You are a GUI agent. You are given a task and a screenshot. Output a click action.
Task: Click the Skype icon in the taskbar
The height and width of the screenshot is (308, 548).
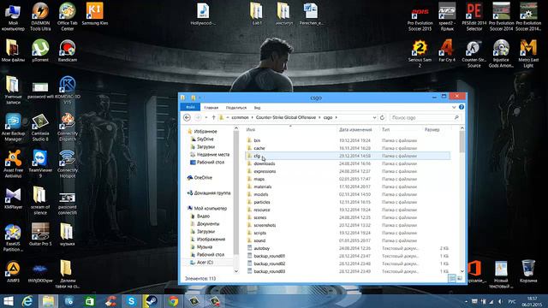[x=131, y=301]
